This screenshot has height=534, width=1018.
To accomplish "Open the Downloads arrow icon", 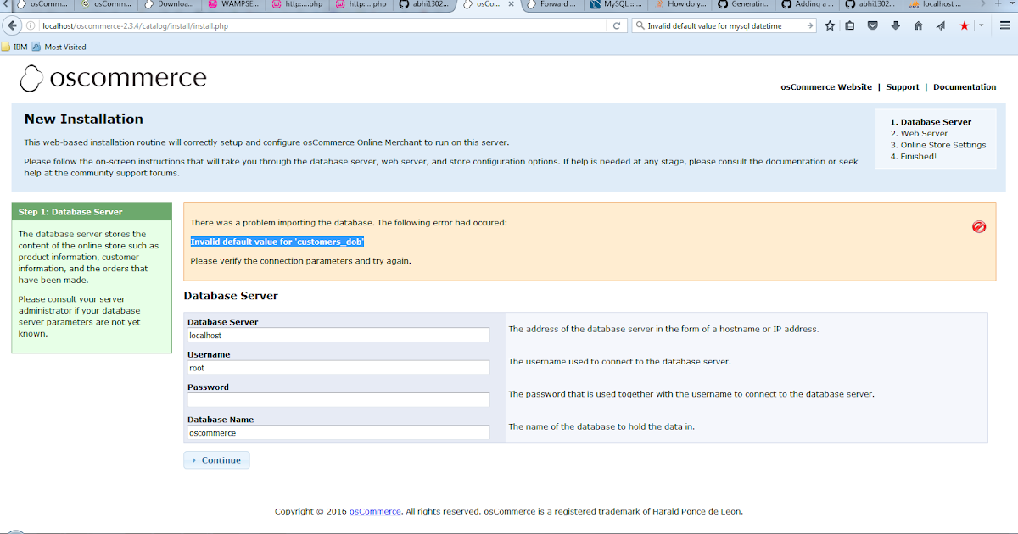I will pos(895,26).
